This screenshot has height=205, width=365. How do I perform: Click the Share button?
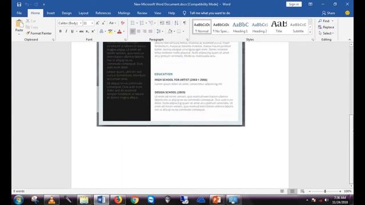coord(328,13)
